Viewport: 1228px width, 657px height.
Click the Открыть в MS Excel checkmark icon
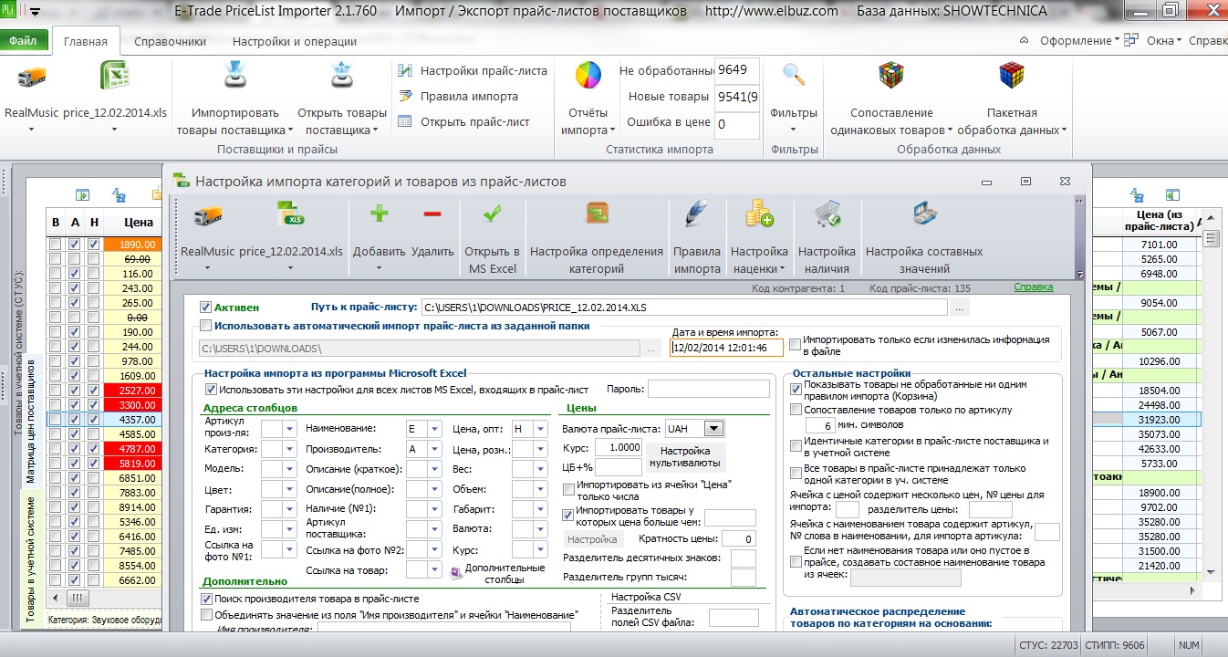tap(492, 214)
